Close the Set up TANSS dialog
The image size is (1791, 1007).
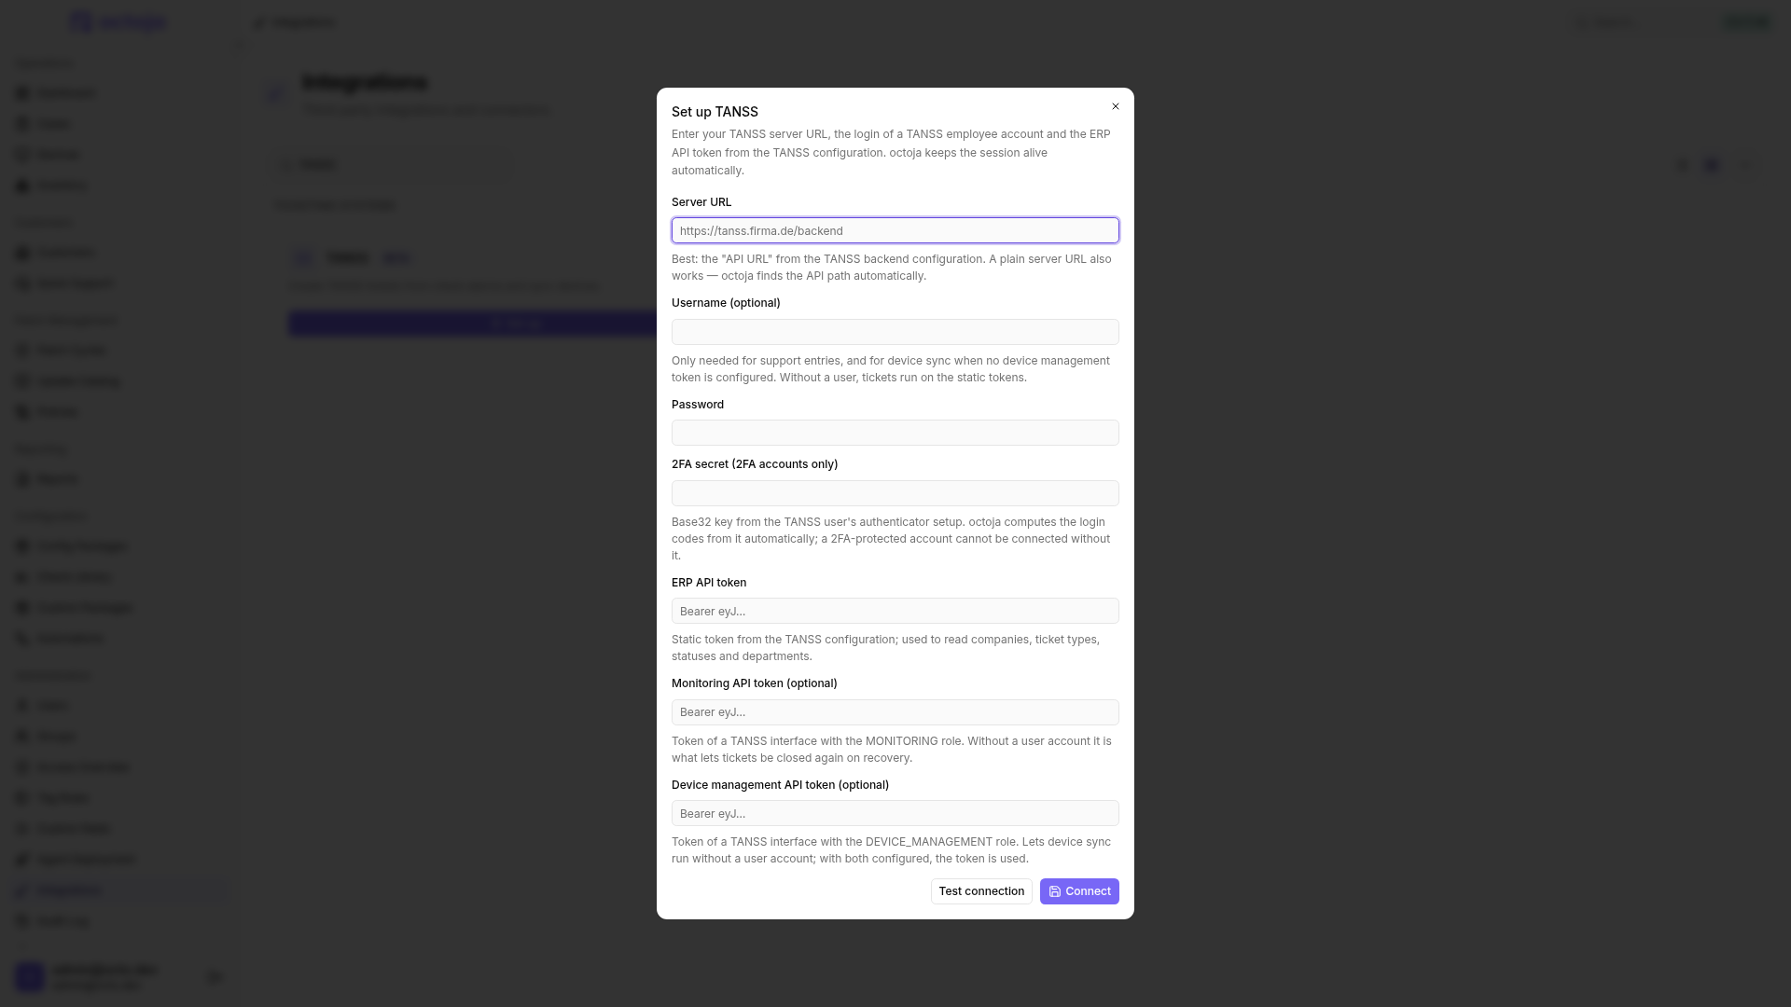[x=1115, y=106]
